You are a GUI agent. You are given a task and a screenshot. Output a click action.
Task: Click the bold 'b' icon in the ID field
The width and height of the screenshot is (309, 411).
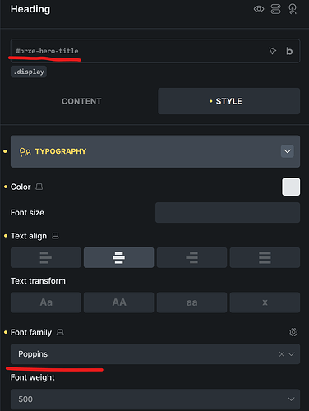pos(289,51)
